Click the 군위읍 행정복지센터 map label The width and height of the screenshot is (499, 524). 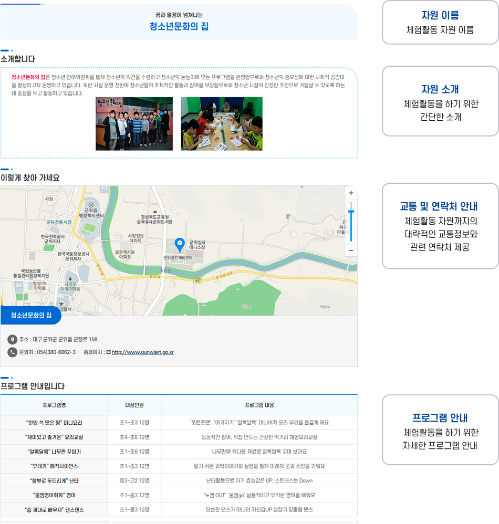pyautogui.click(x=91, y=213)
